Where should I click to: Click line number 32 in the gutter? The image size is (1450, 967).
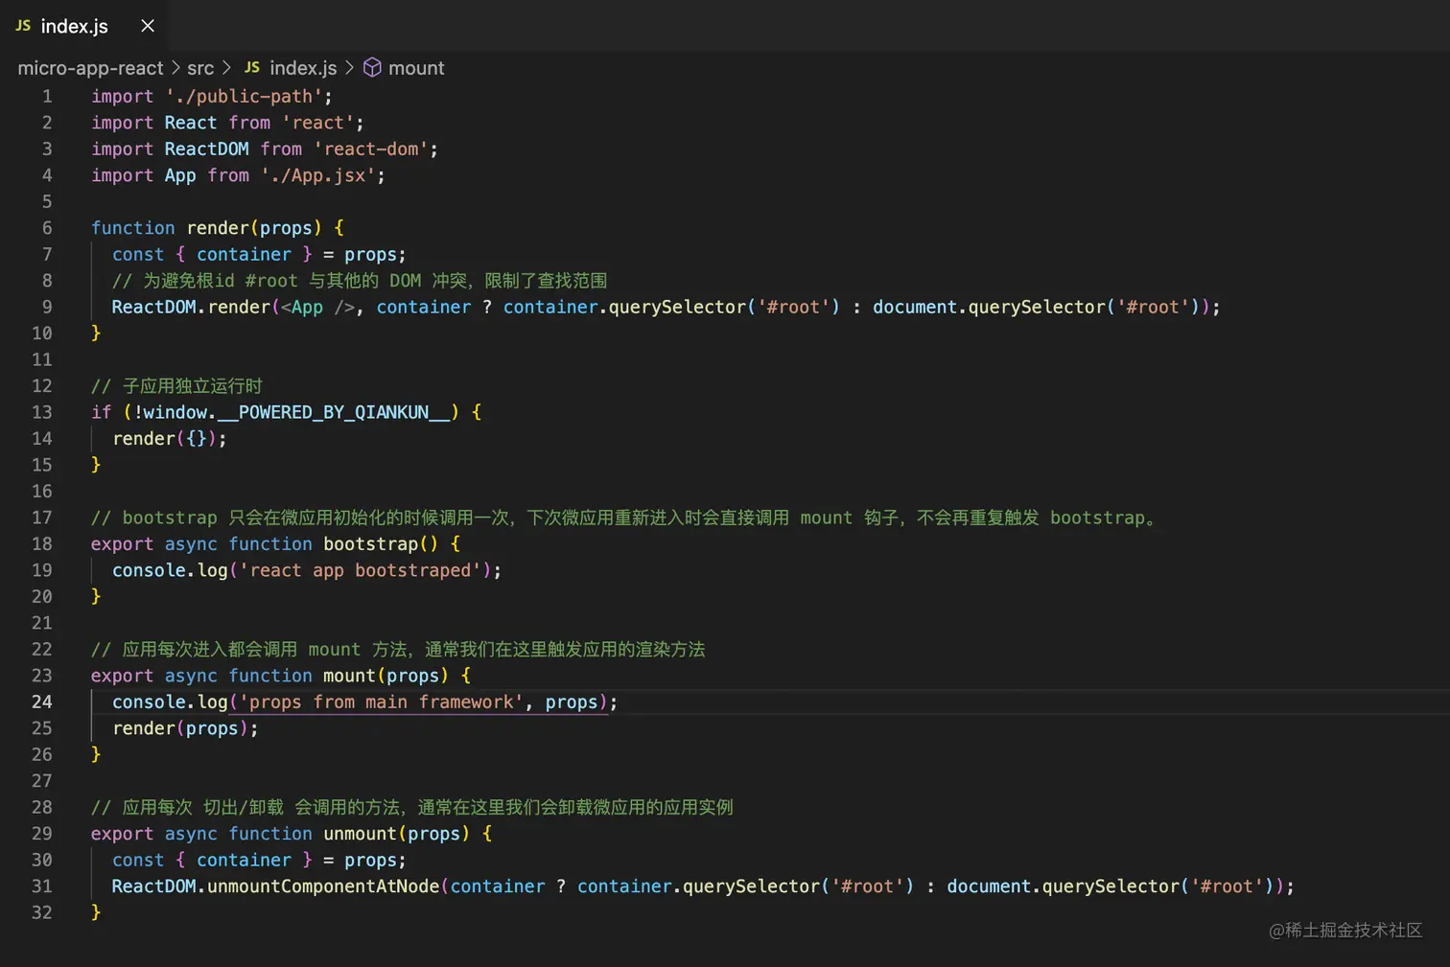[42, 912]
